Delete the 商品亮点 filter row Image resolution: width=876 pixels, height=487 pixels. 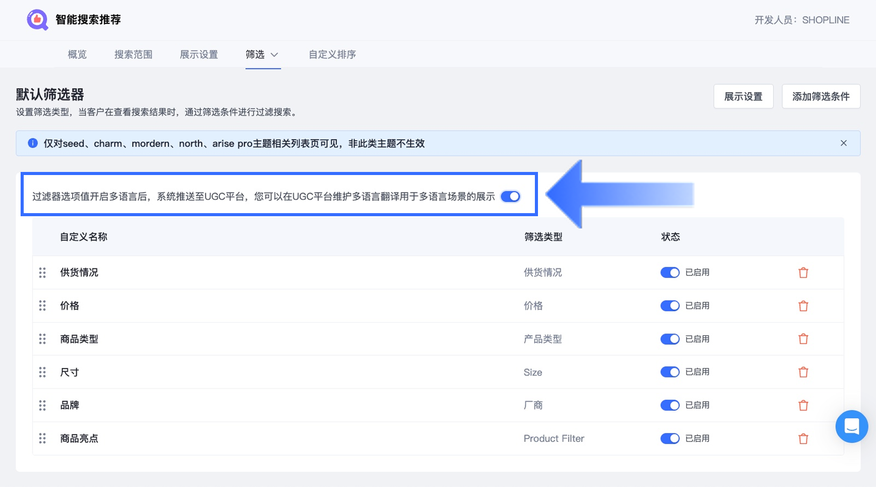click(803, 439)
